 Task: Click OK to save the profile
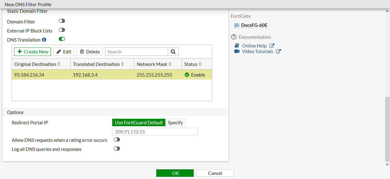tap(175, 173)
